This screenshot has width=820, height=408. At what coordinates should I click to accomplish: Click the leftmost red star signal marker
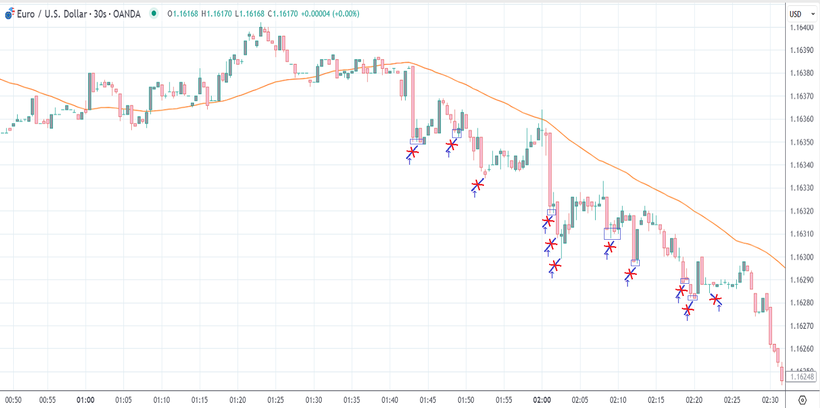(412, 152)
